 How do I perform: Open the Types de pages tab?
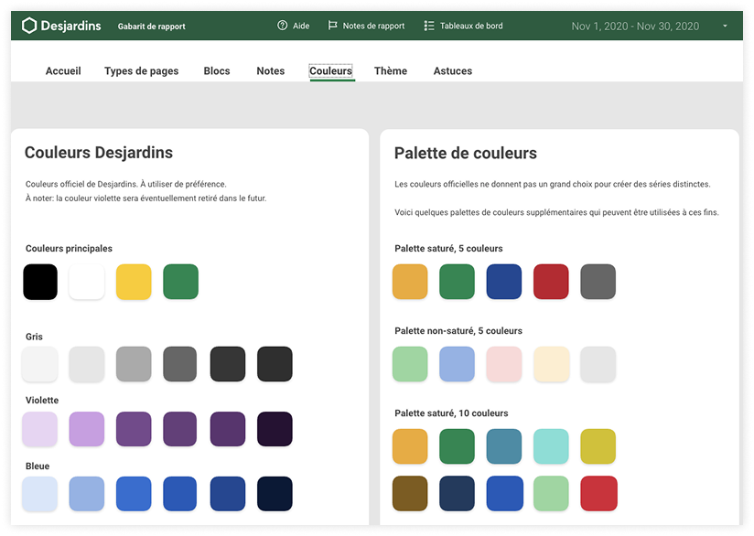tap(141, 70)
